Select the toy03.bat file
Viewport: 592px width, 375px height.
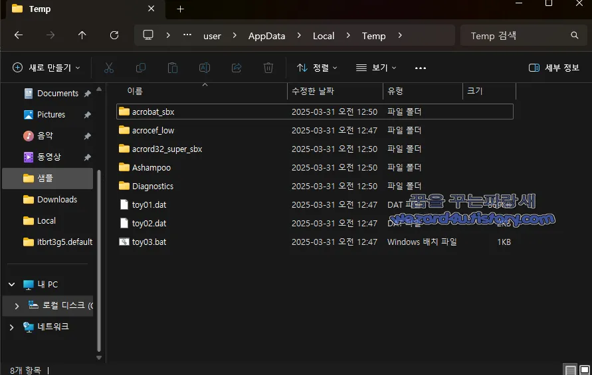315,242
